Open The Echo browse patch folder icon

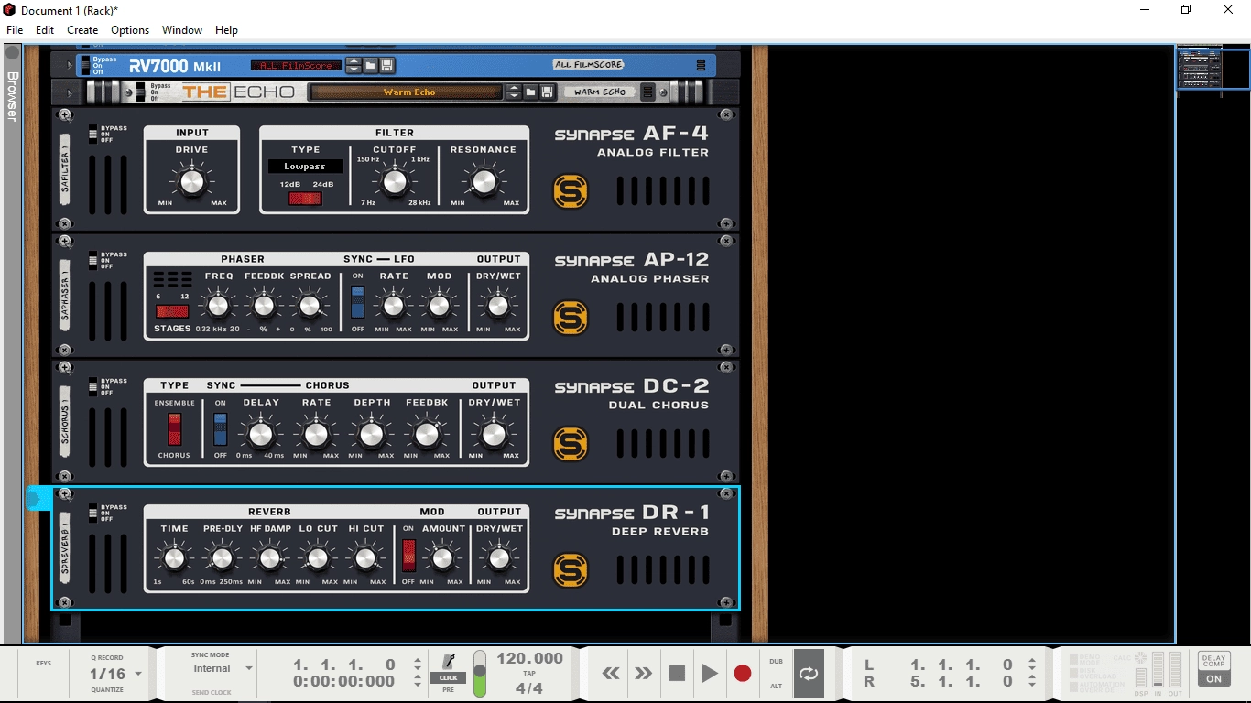pyautogui.click(x=531, y=92)
